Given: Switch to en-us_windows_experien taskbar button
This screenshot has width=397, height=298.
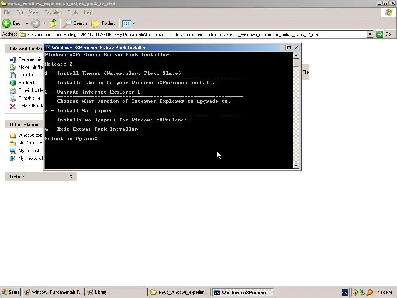Looking at the screenshot, I should coord(180,292).
